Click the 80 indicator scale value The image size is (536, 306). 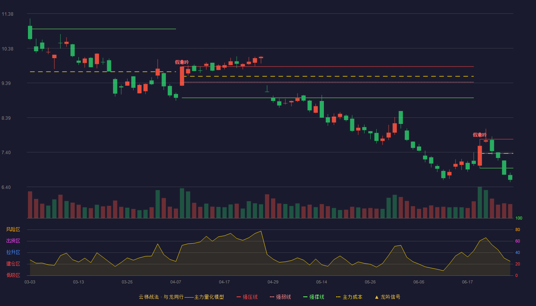tap(518, 230)
